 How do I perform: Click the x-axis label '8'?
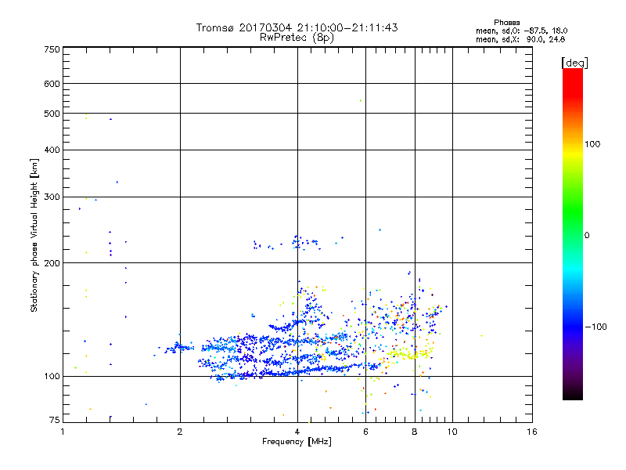[415, 432]
